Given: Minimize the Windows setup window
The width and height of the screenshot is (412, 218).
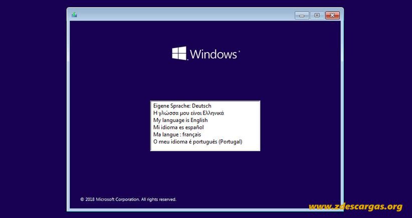Looking at the screenshot, I should pos(302,15).
